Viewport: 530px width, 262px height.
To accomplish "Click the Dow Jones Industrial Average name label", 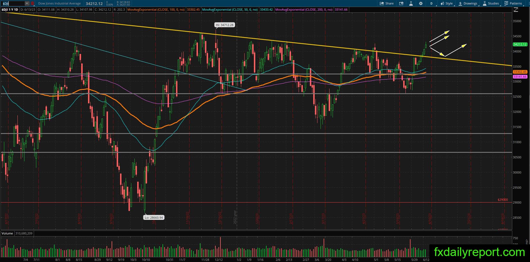I will pyautogui.click(x=59, y=3).
